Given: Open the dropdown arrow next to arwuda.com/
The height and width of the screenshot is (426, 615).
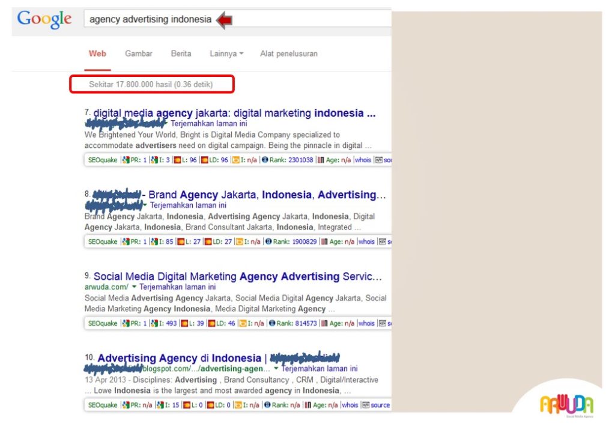Looking at the screenshot, I should click(x=134, y=287).
